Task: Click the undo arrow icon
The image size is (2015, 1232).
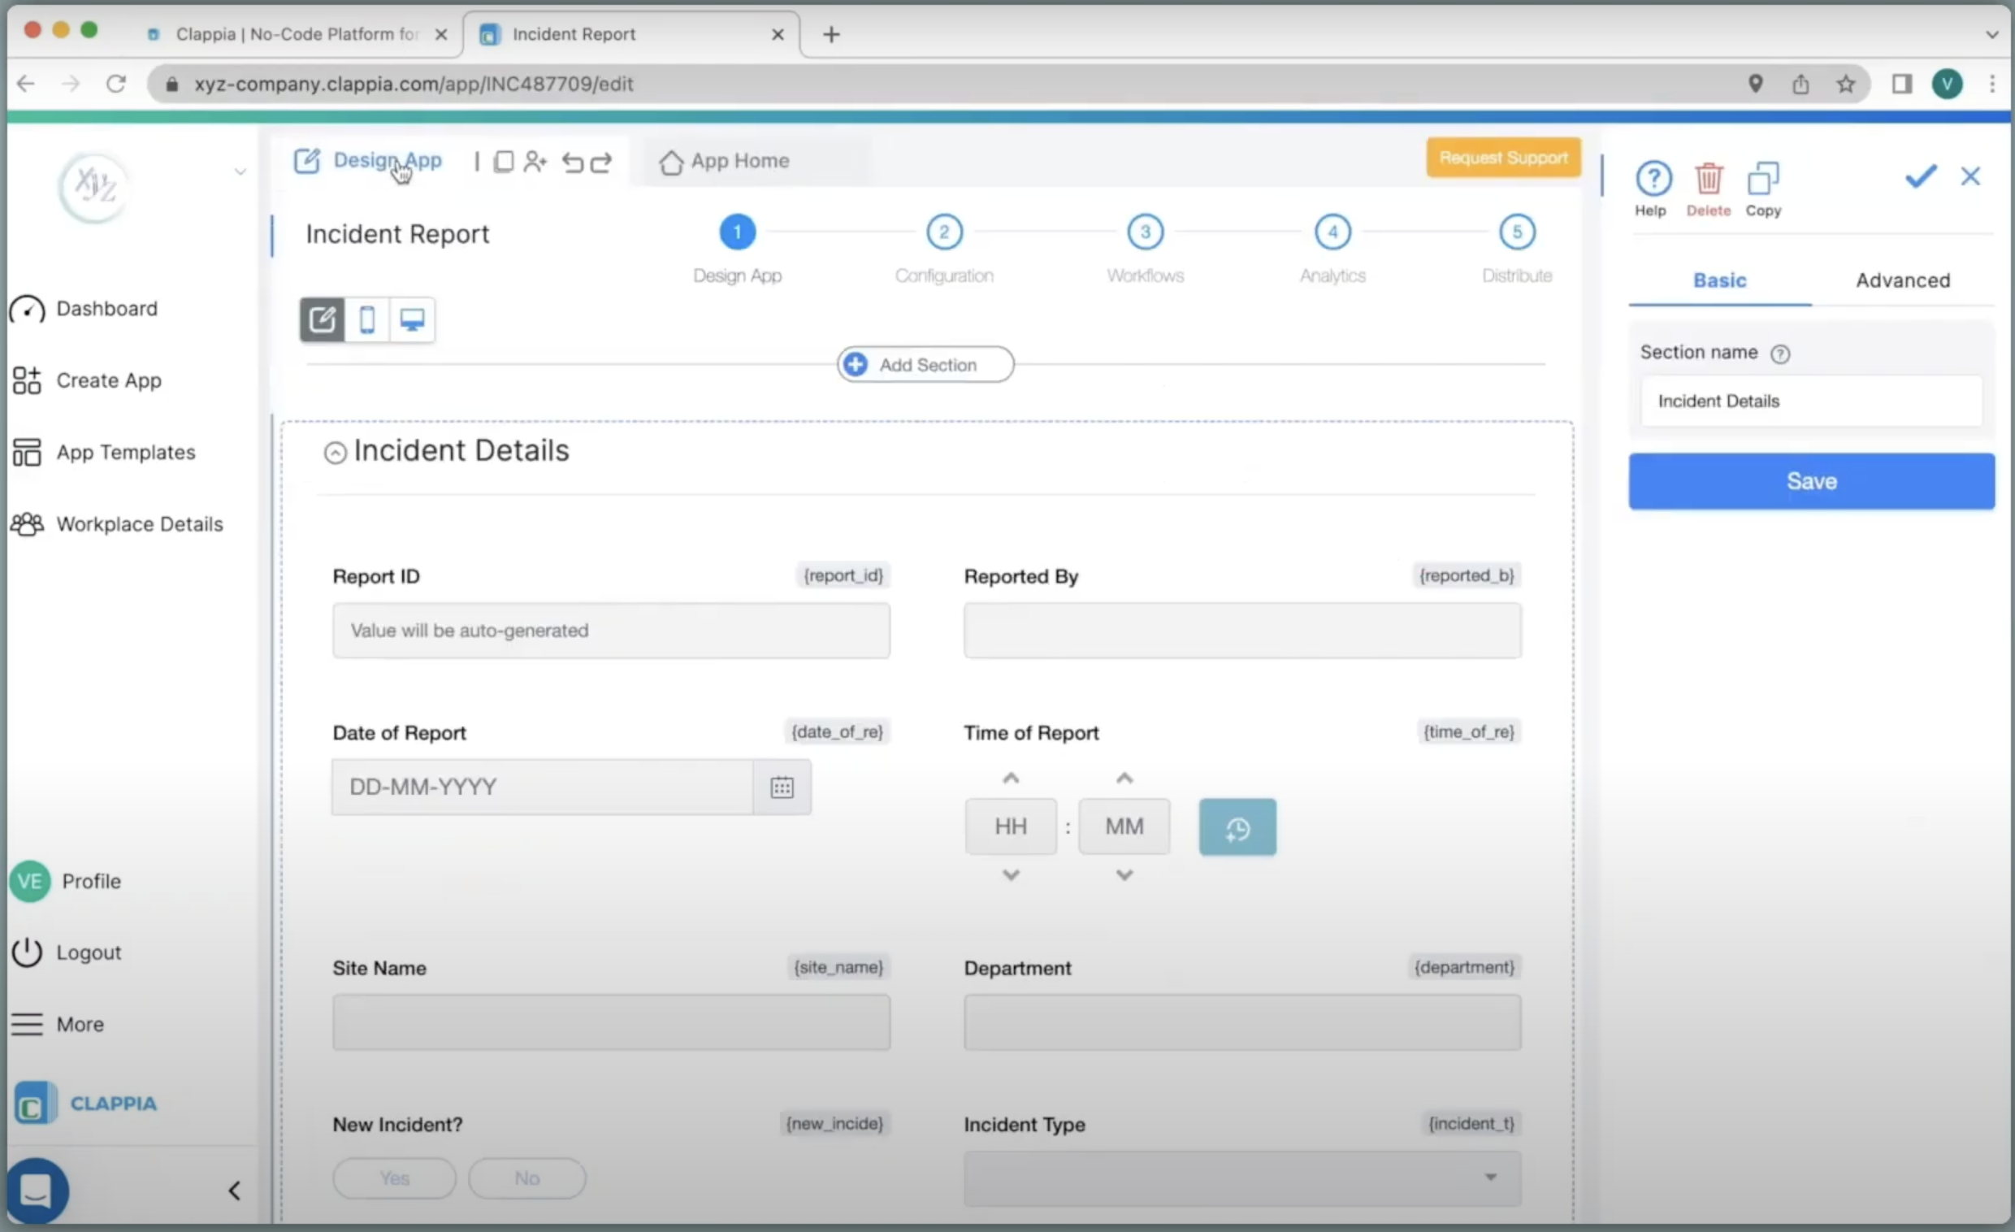Action: (x=573, y=162)
